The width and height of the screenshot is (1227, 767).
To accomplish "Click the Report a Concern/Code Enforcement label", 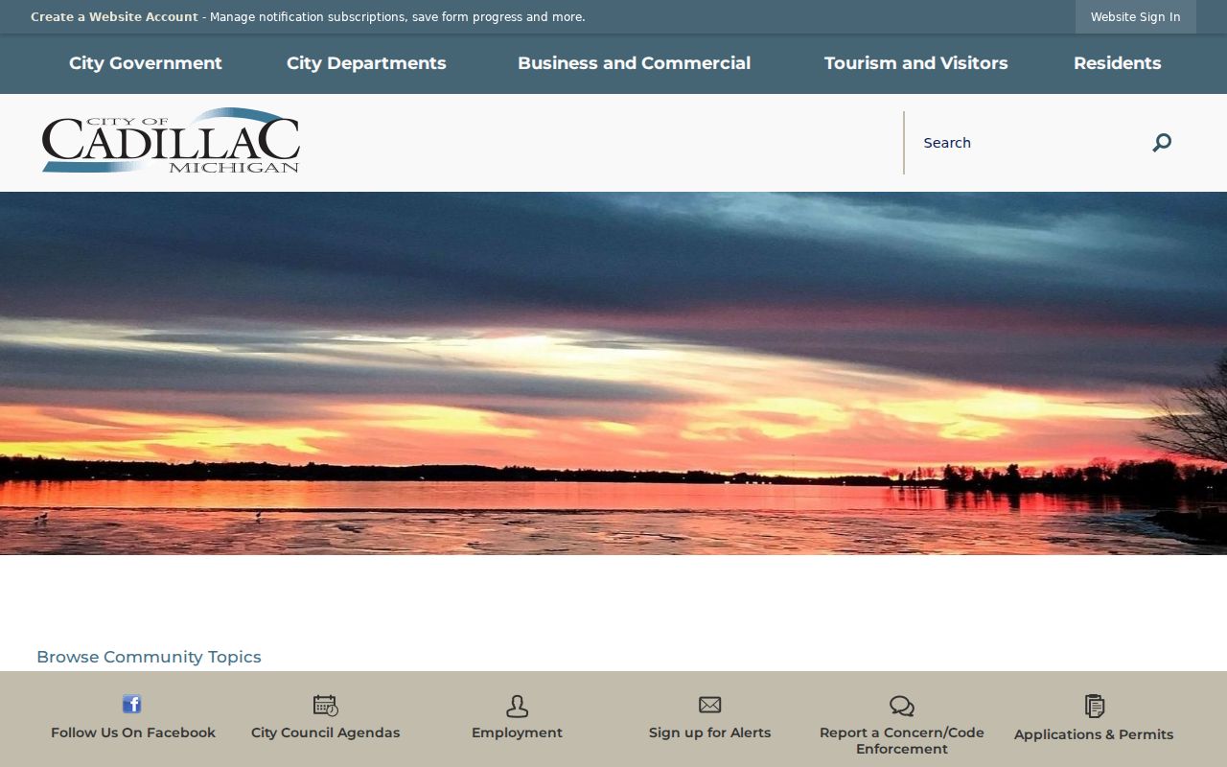I will point(902,740).
